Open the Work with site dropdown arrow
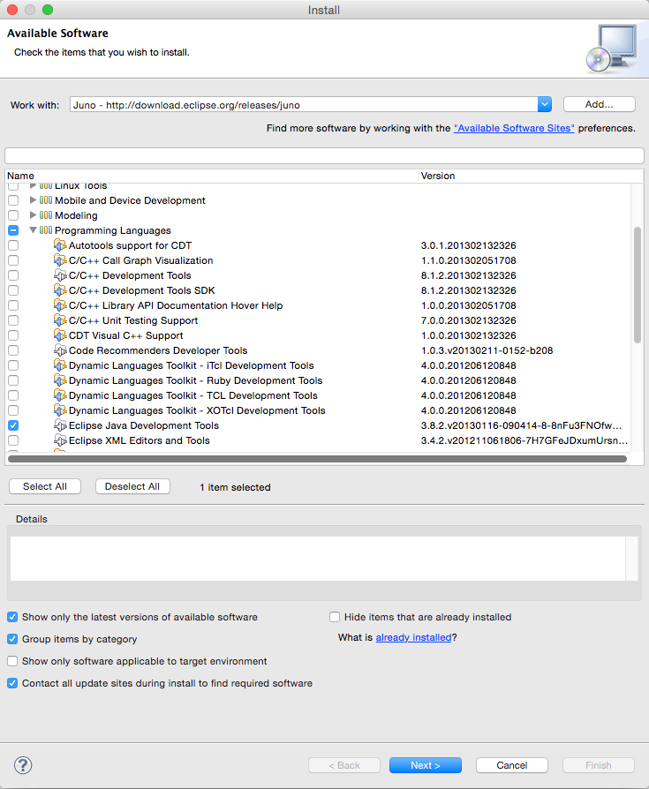The height and width of the screenshot is (789, 649). tap(544, 105)
